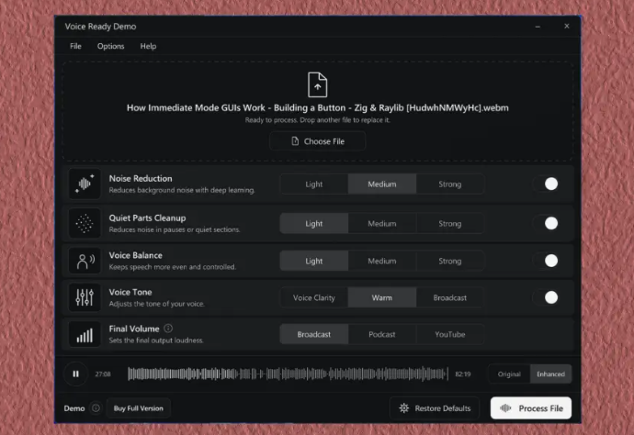The image size is (634, 435).
Task: Toggle Noise Reduction switch off
Action: coord(547,184)
